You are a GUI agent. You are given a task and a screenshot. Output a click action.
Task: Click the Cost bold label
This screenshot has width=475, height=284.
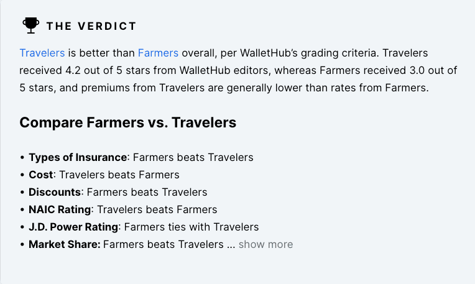coord(41,175)
